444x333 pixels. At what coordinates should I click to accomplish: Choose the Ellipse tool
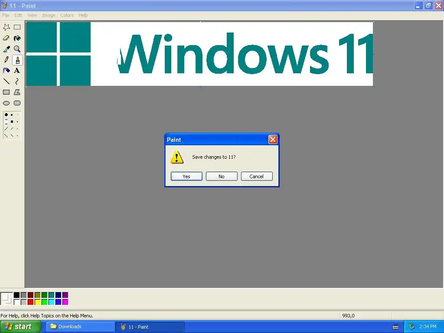6,103
